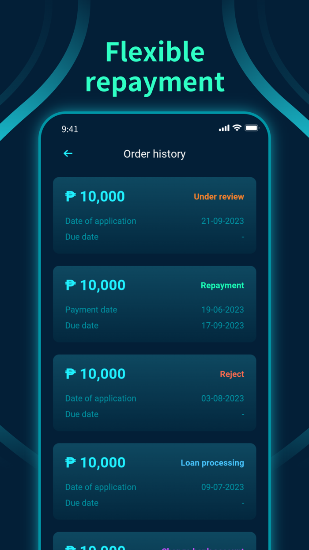Click the cellular signal bars icon

224,128
